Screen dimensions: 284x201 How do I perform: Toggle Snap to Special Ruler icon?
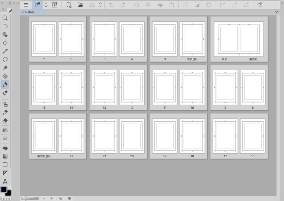pyautogui.click(x=234, y=5)
